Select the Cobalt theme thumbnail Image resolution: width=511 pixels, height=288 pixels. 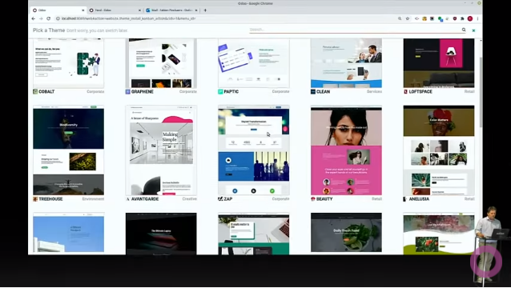tap(68, 63)
